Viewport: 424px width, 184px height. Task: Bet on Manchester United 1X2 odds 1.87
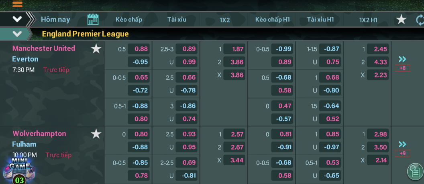[234, 49]
